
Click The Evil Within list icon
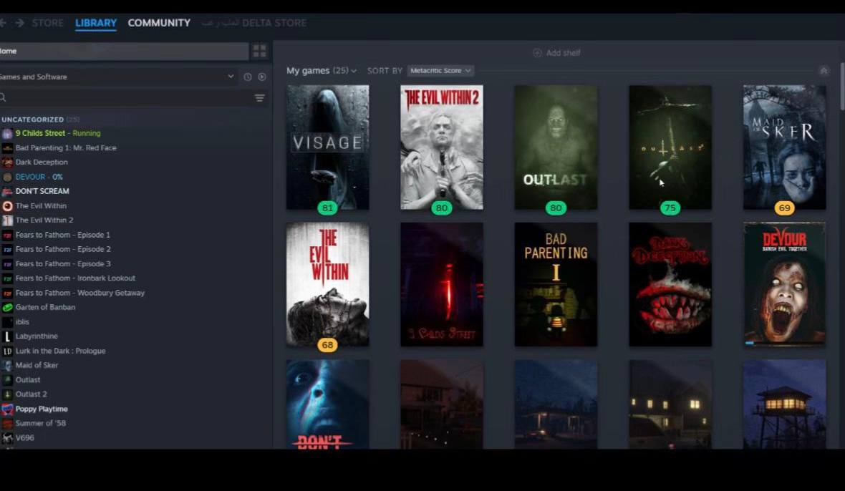(x=7, y=205)
